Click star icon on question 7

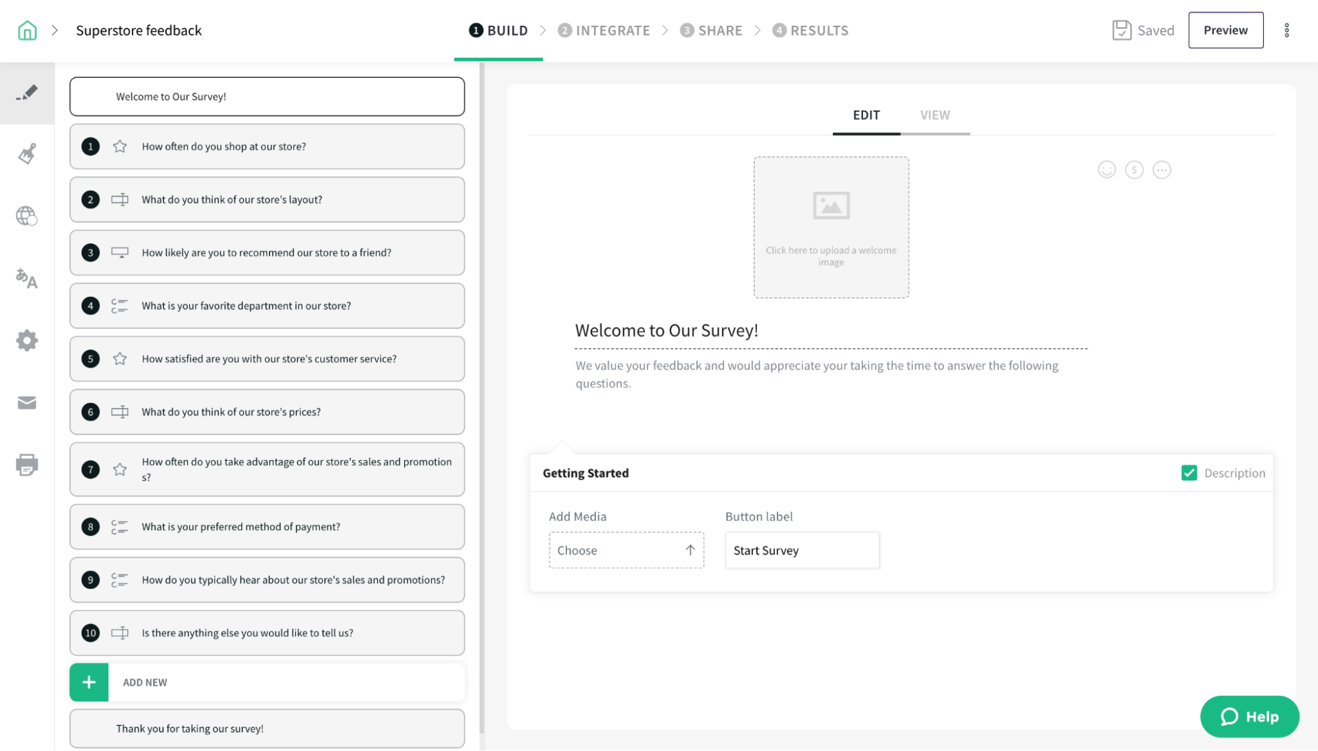119,469
